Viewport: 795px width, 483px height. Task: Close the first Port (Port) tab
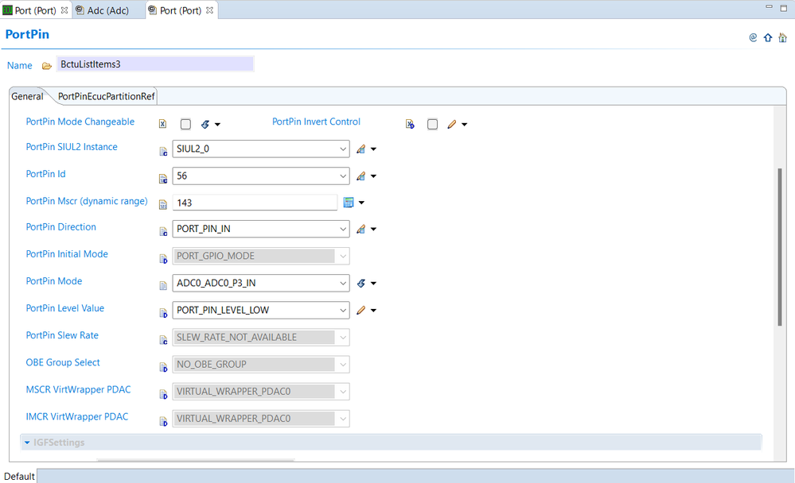[x=64, y=10]
